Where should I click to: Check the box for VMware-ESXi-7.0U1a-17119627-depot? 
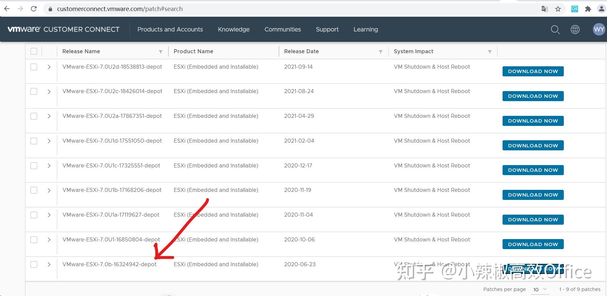[x=34, y=215]
